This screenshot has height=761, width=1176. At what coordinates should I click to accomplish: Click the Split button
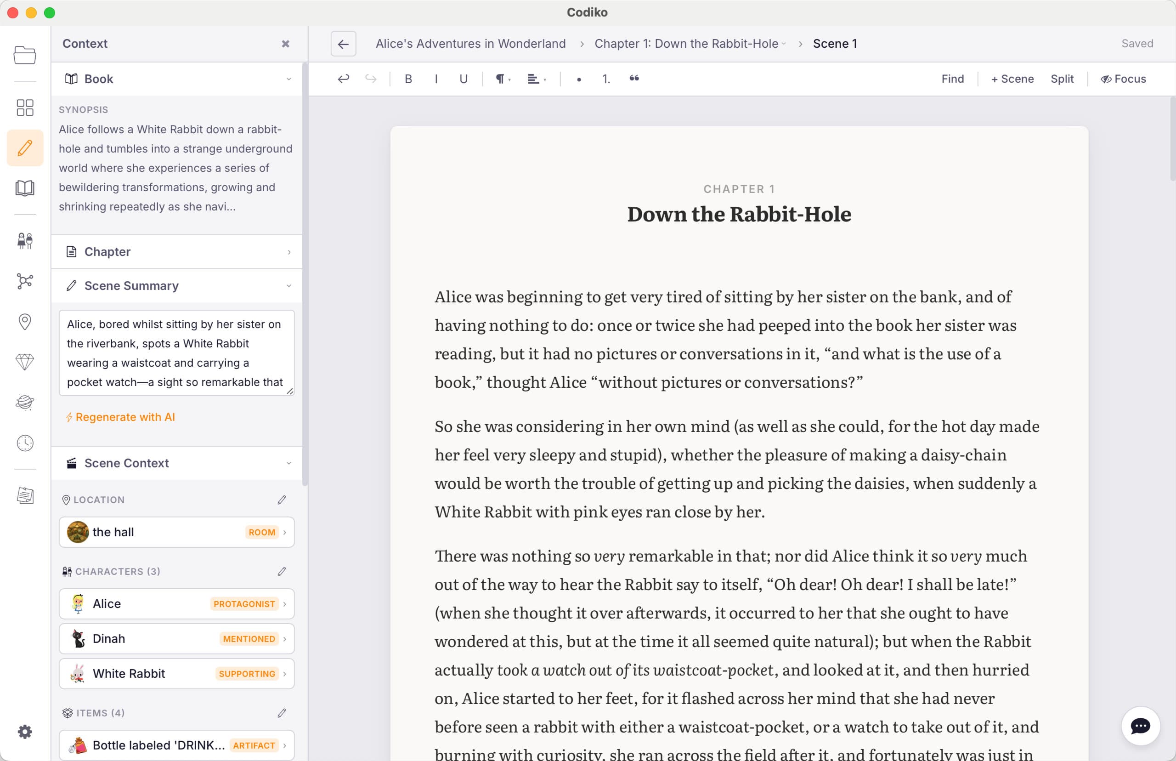pyautogui.click(x=1062, y=79)
